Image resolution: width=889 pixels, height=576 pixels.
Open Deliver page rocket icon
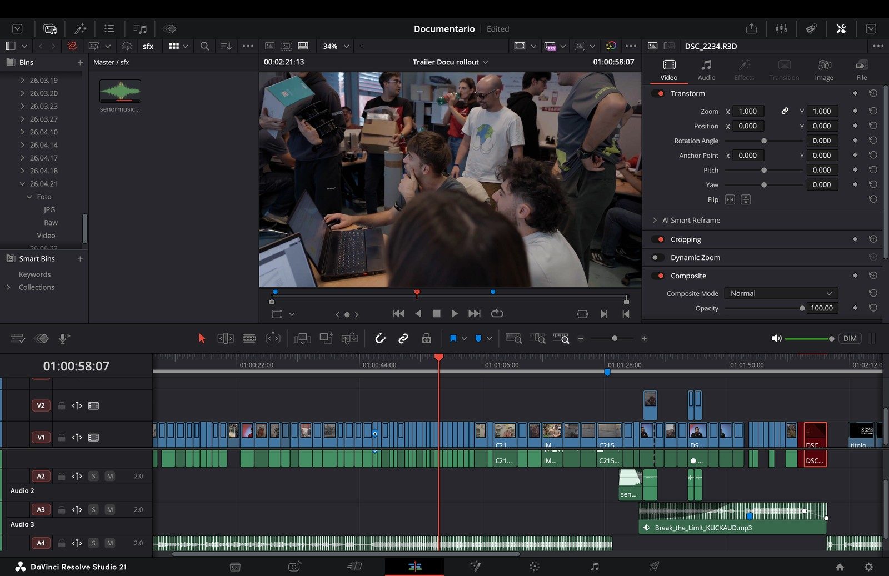coord(655,567)
